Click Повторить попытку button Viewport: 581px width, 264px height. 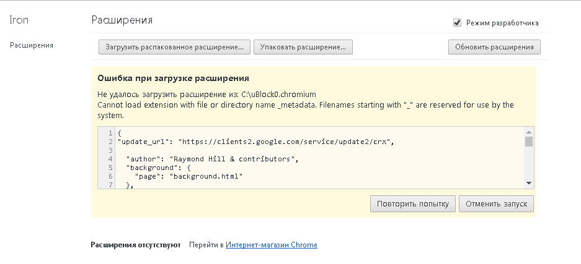click(413, 204)
